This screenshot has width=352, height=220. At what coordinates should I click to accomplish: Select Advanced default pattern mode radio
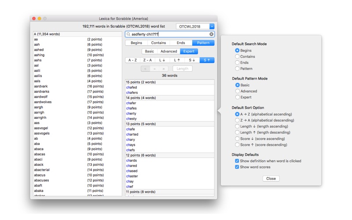tap(238, 91)
